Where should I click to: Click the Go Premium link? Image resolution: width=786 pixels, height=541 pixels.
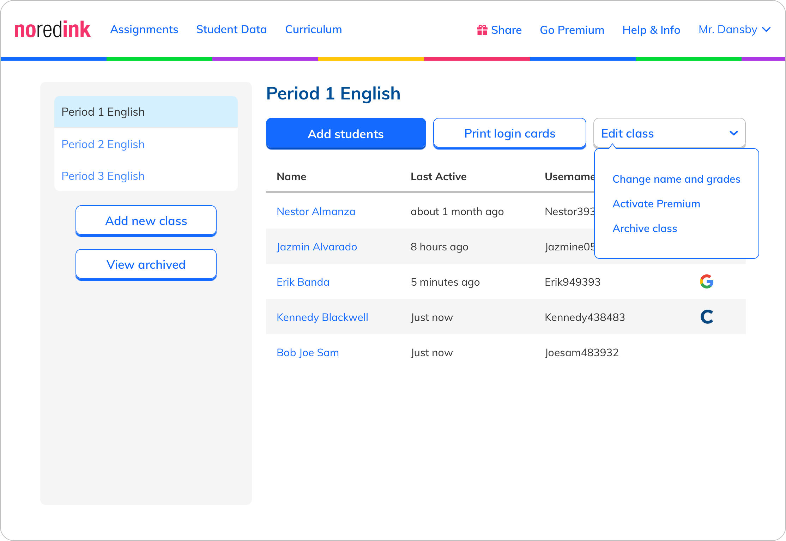coord(572,30)
